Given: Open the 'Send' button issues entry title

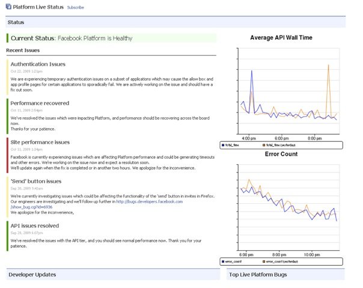Looking at the screenshot, I should tap(36, 181).
